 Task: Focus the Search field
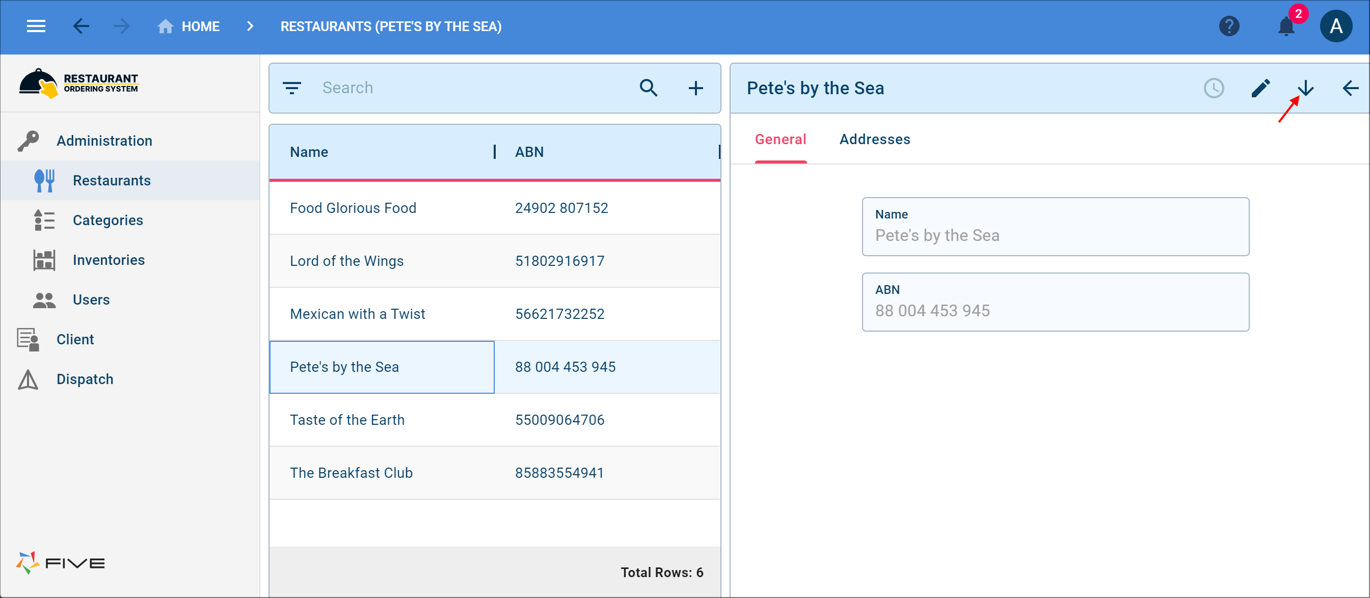(x=473, y=88)
